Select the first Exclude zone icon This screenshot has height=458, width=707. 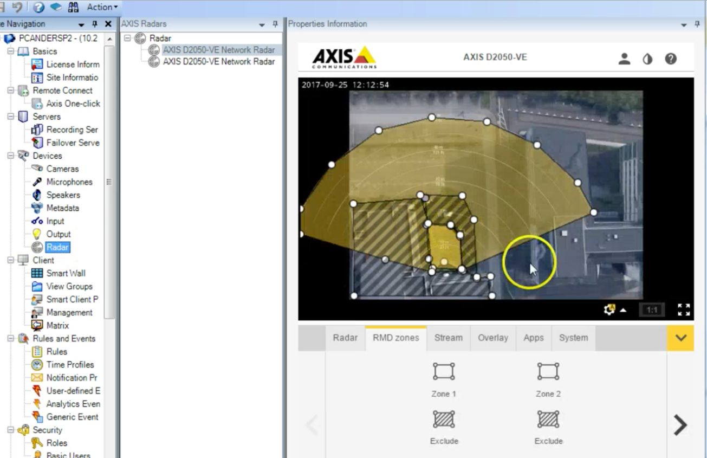[444, 418]
